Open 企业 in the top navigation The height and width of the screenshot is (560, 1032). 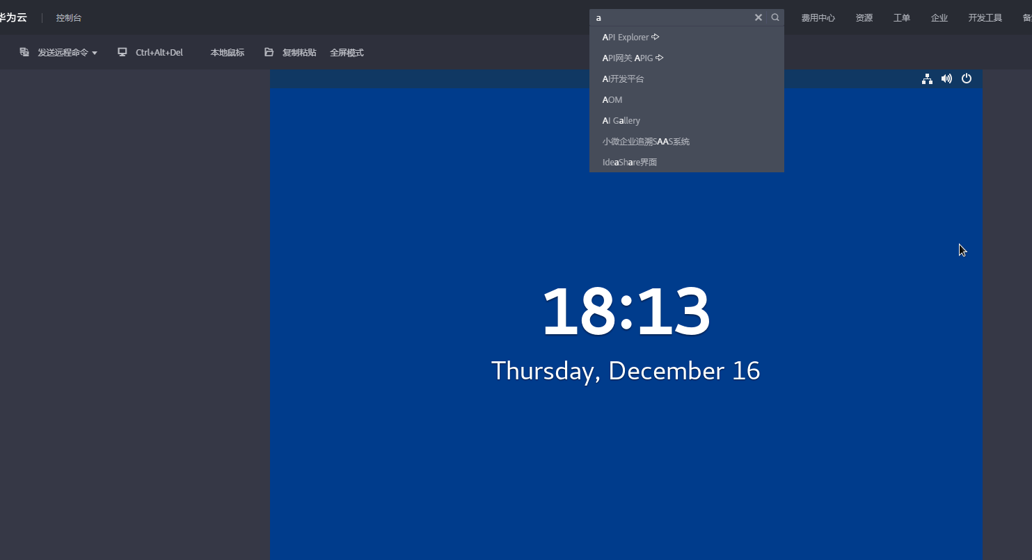click(x=939, y=17)
